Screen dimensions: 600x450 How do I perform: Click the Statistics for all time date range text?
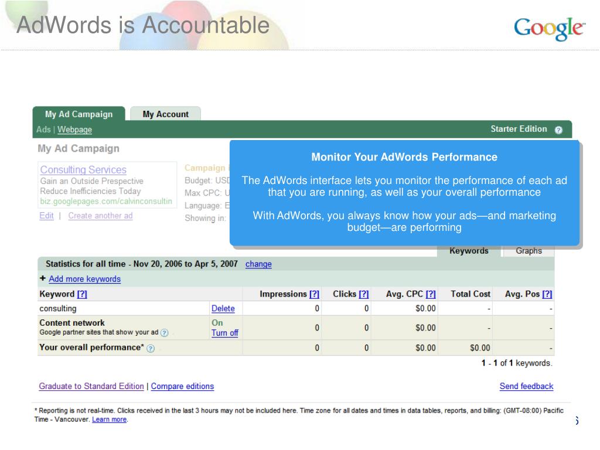click(x=142, y=264)
